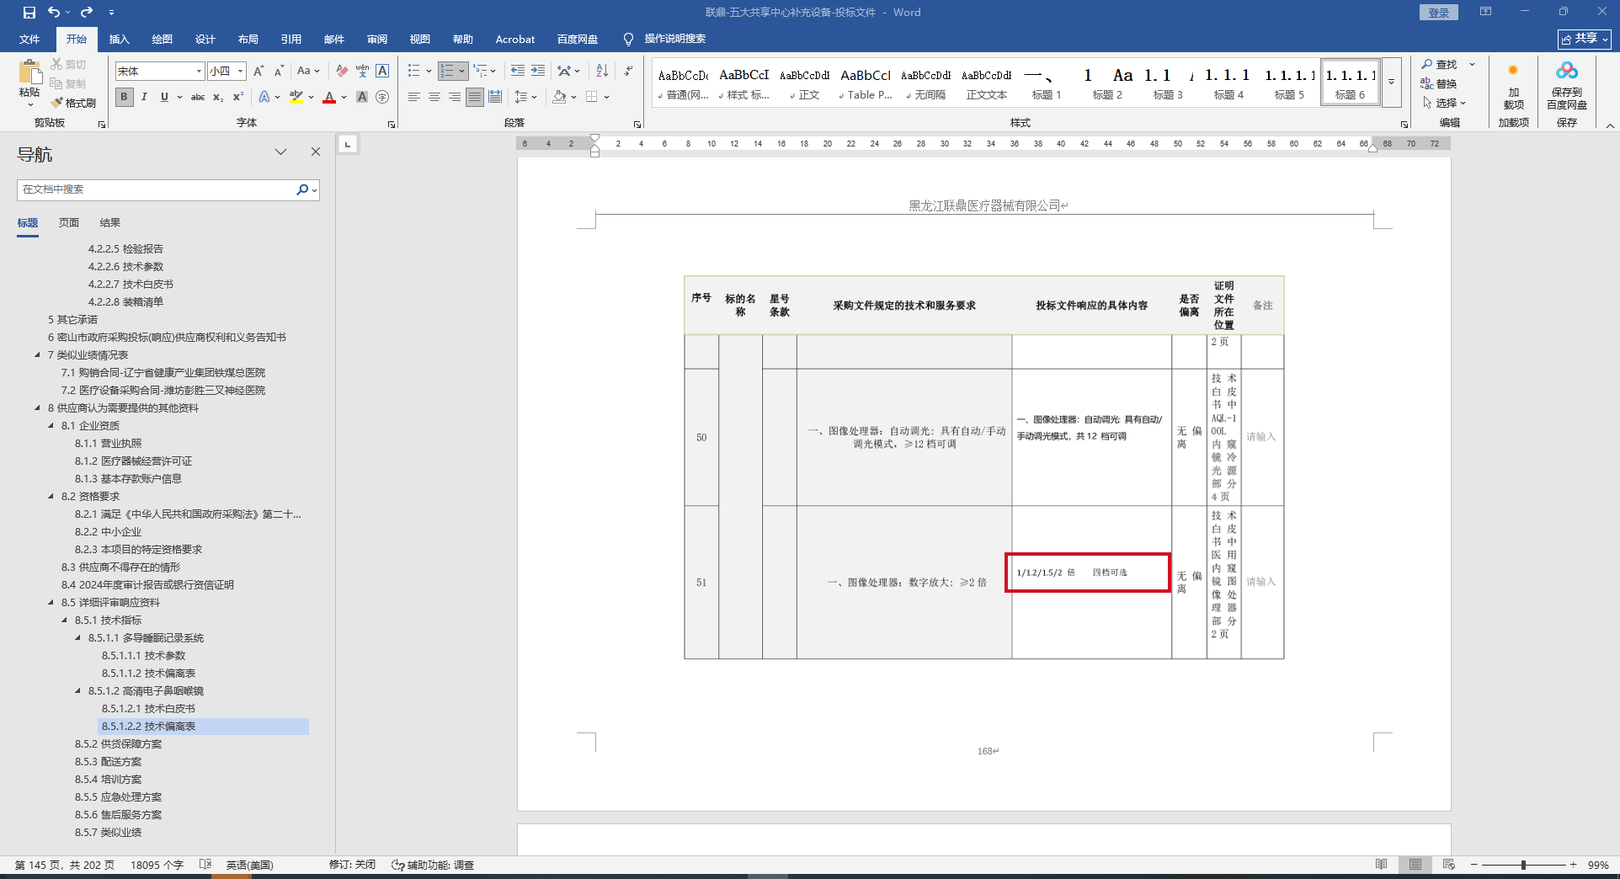Click the Save icon in quick access toolbar
The width and height of the screenshot is (1620, 879).
tap(29, 13)
